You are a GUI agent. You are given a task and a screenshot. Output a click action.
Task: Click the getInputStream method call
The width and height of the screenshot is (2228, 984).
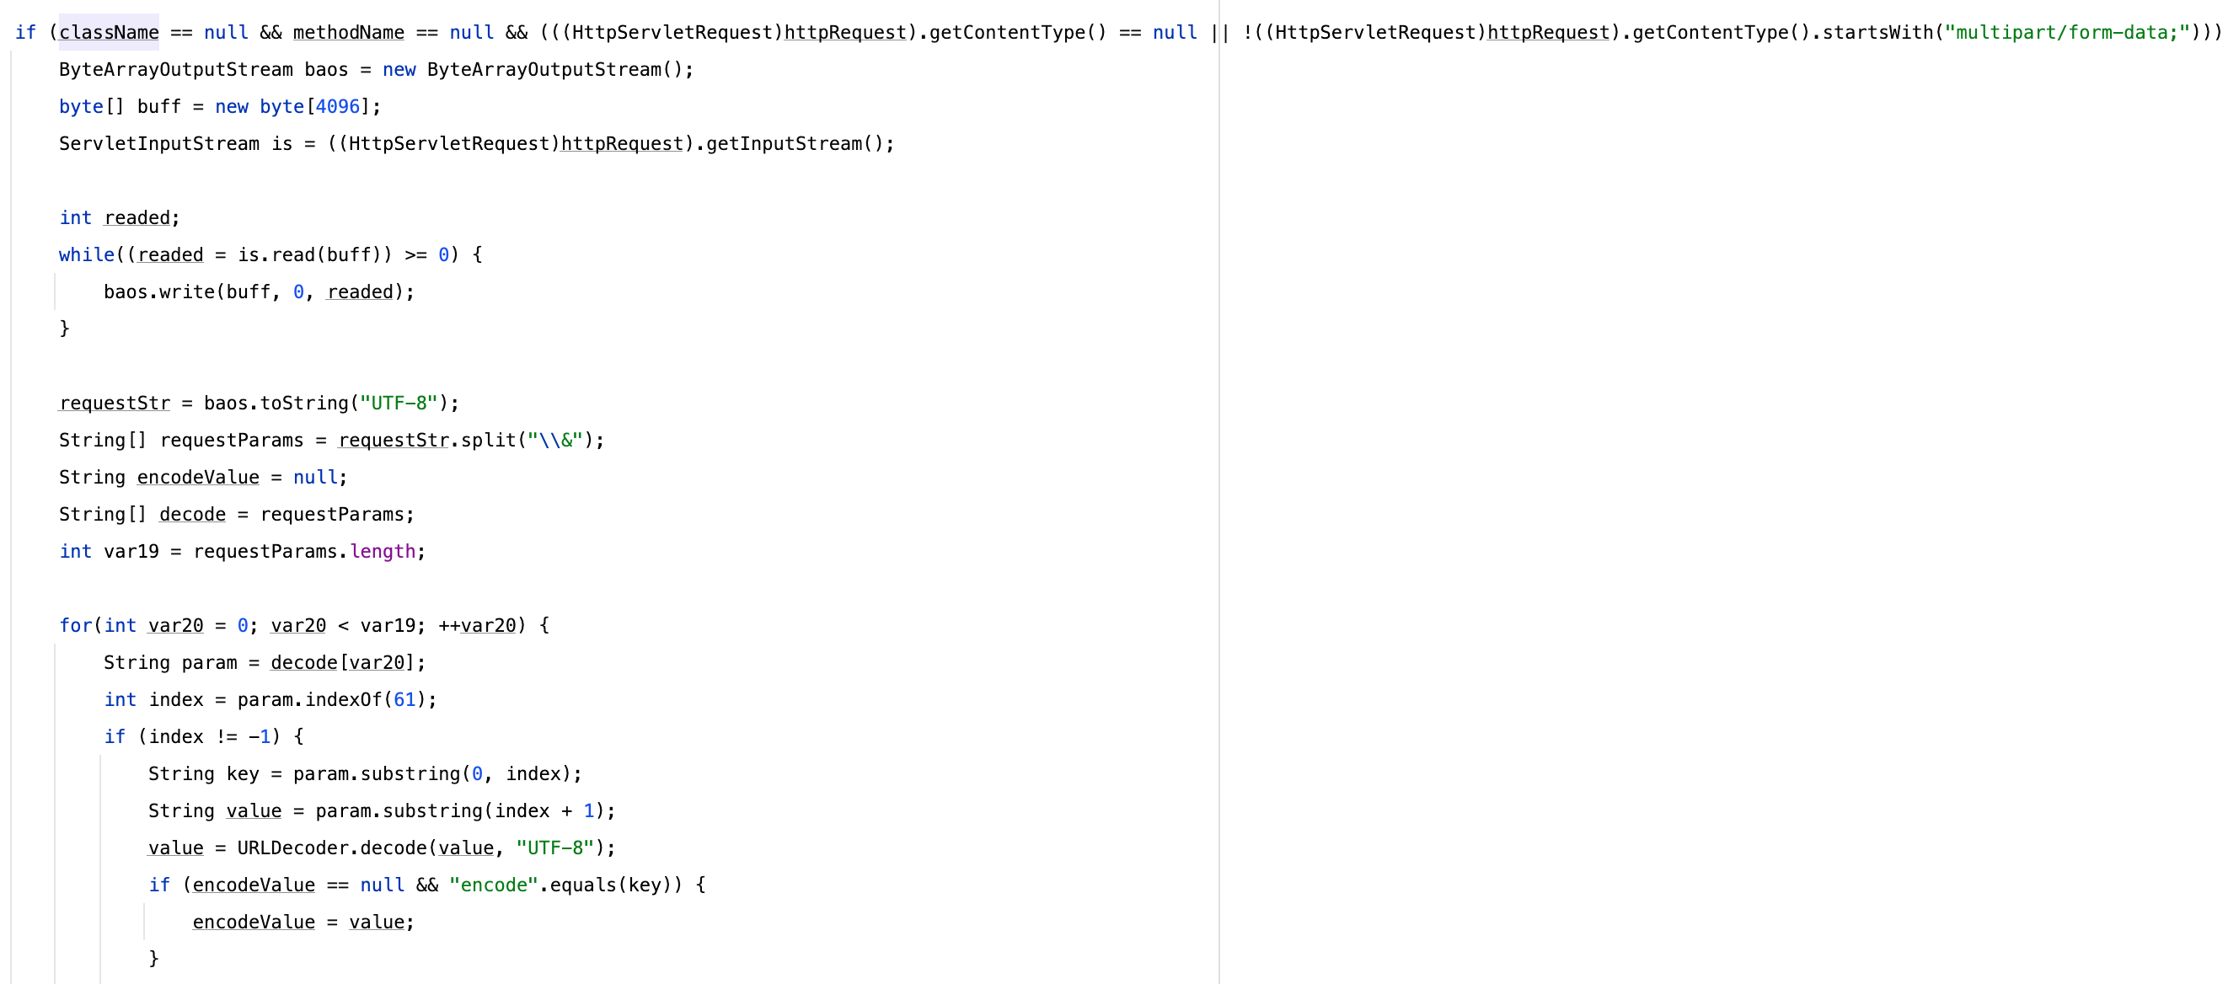[x=784, y=144]
